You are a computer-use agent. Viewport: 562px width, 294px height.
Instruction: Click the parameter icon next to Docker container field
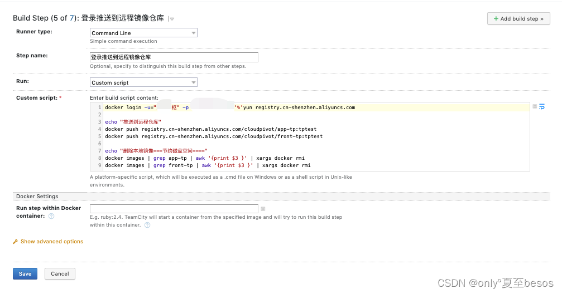click(263, 208)
